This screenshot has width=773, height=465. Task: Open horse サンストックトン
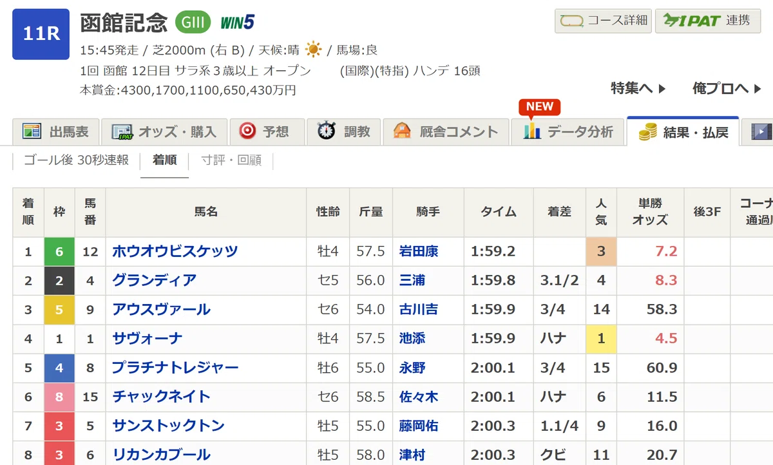[168, 426]
